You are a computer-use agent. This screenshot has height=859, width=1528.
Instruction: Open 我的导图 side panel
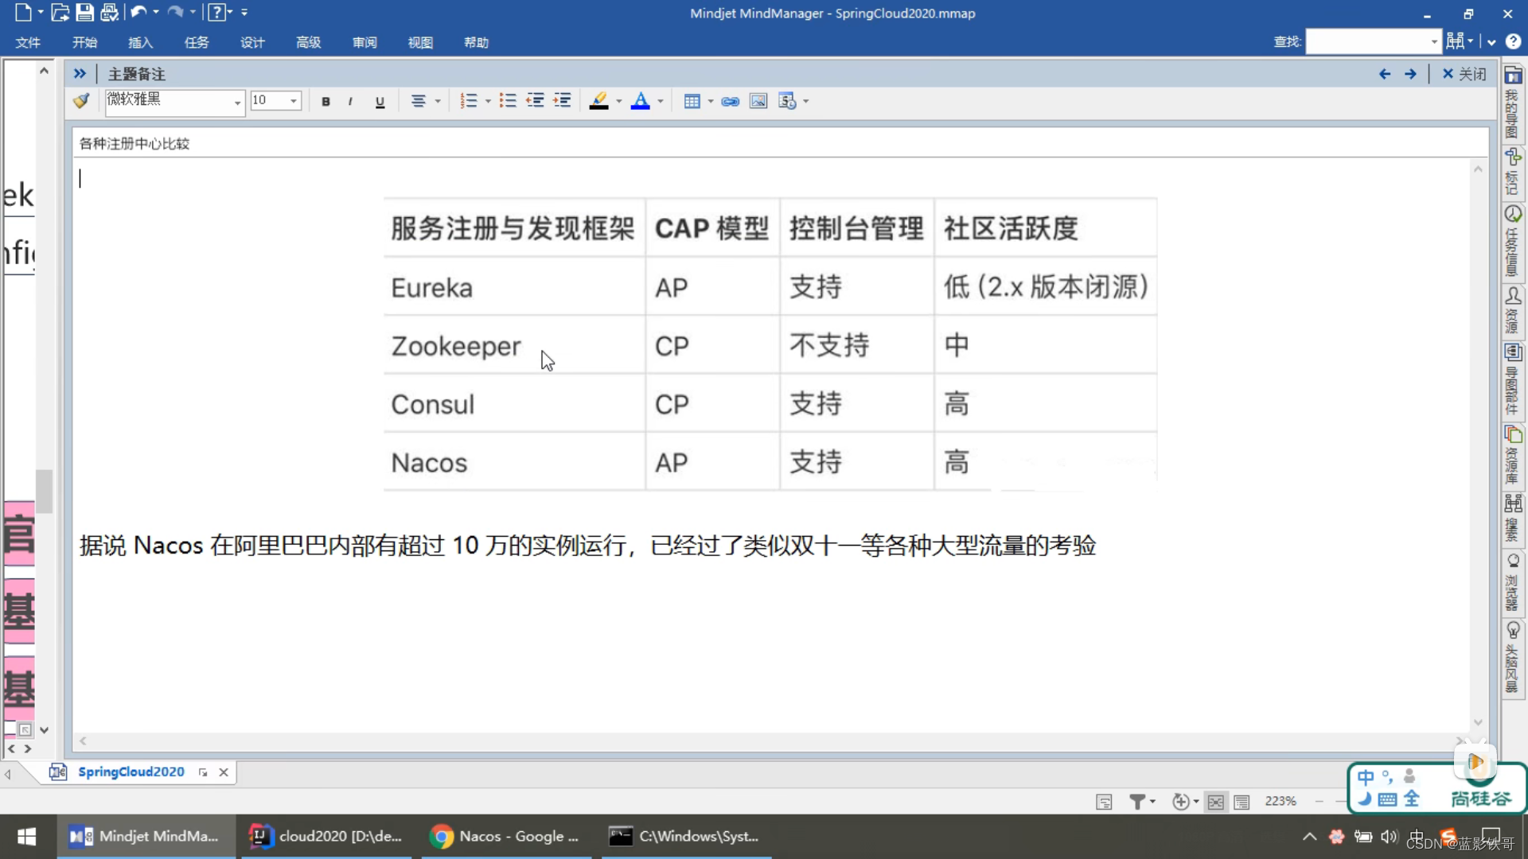tap(1512, 102)
